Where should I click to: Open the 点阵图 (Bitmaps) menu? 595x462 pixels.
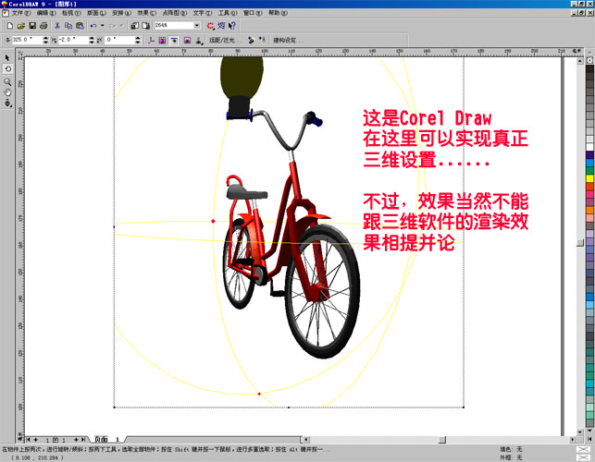pyautogui.click(x=175, y=13)
